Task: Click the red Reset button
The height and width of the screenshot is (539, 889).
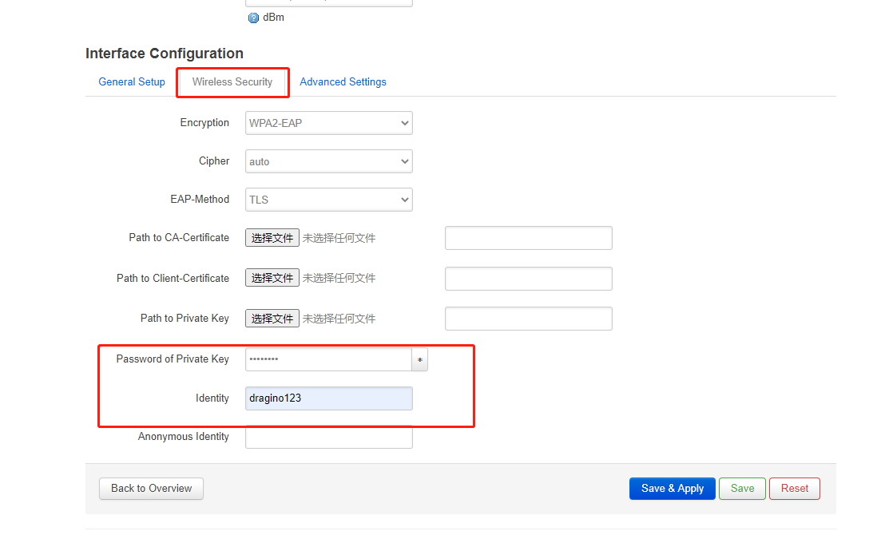Action: point(794,489)
